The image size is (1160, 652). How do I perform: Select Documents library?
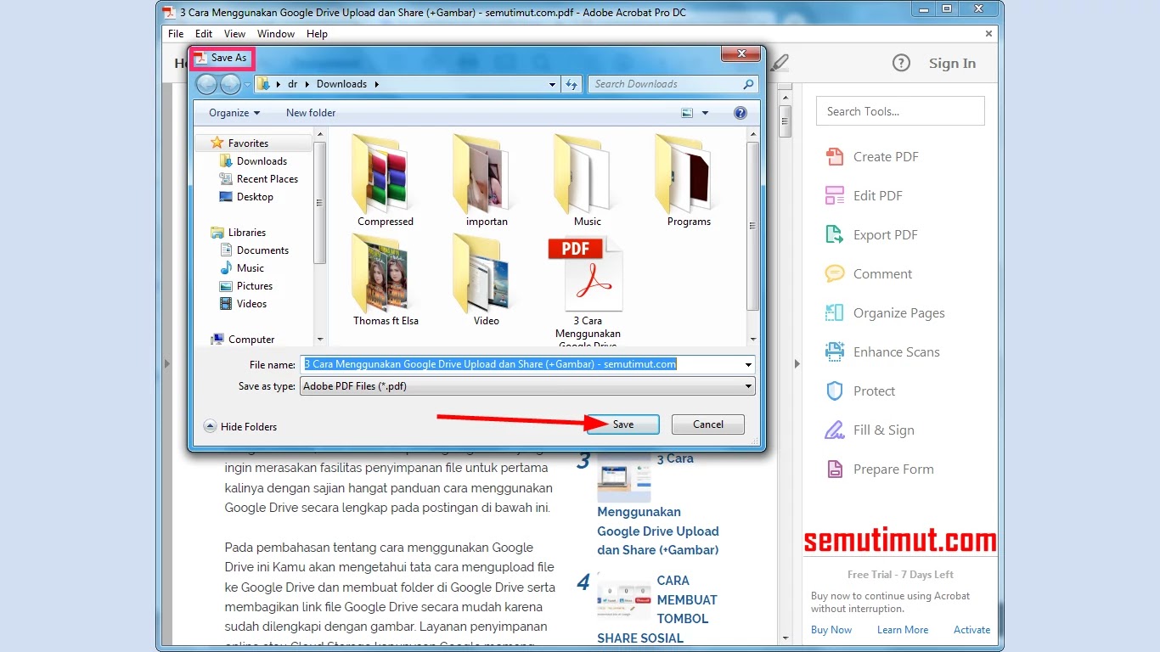point(255,250)
